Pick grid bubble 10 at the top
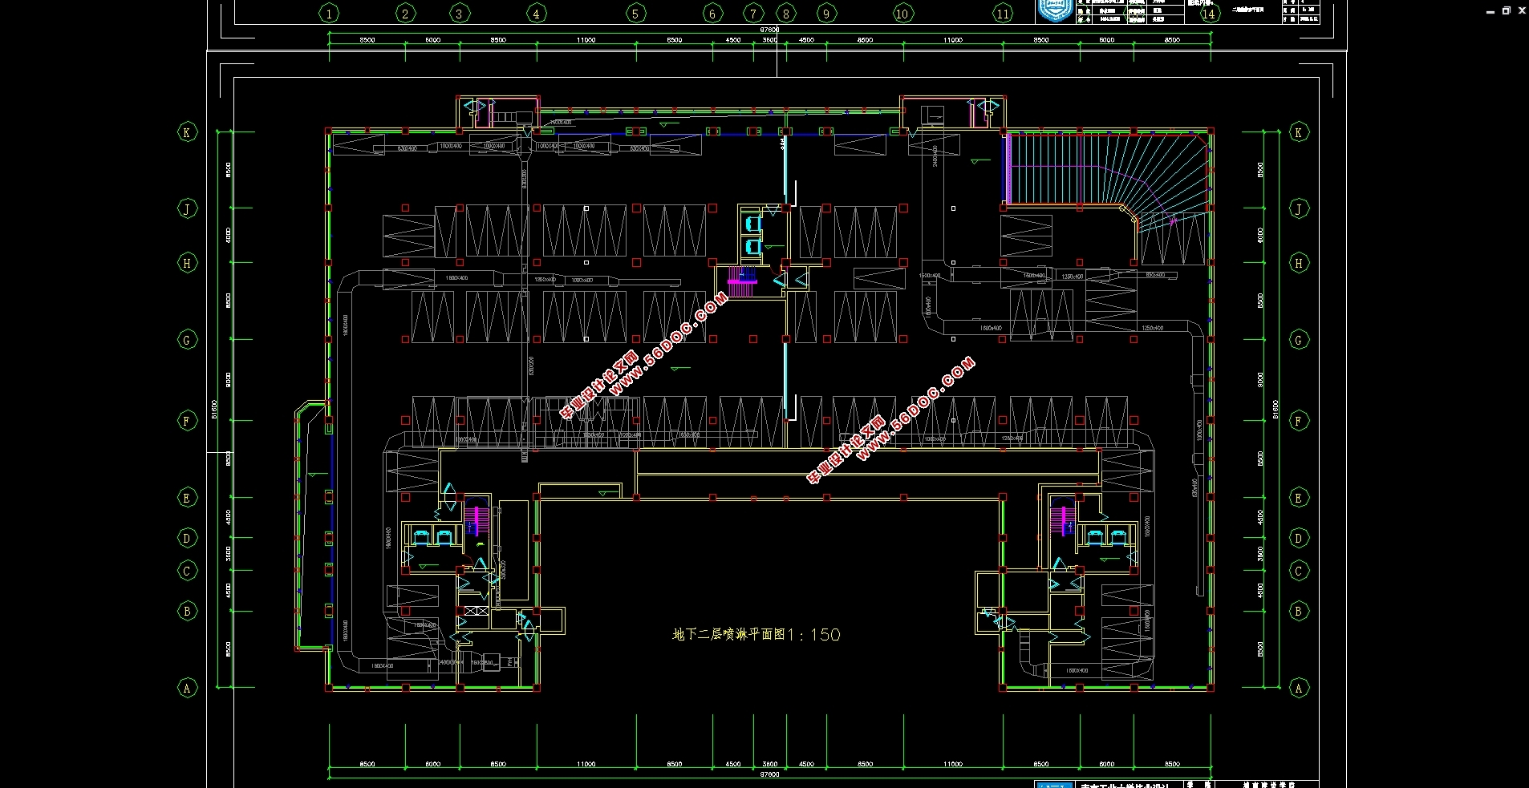The width and height of the screenshot is (1529, 788). (x=902, y=13)
